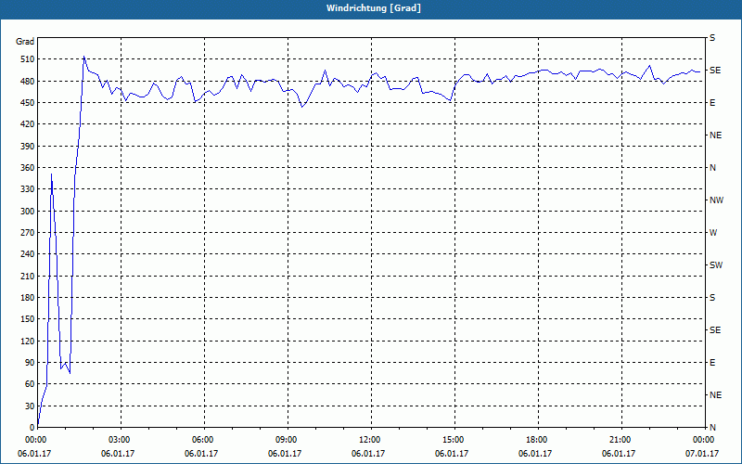Click the 360 degree axis label

point(28,168)
